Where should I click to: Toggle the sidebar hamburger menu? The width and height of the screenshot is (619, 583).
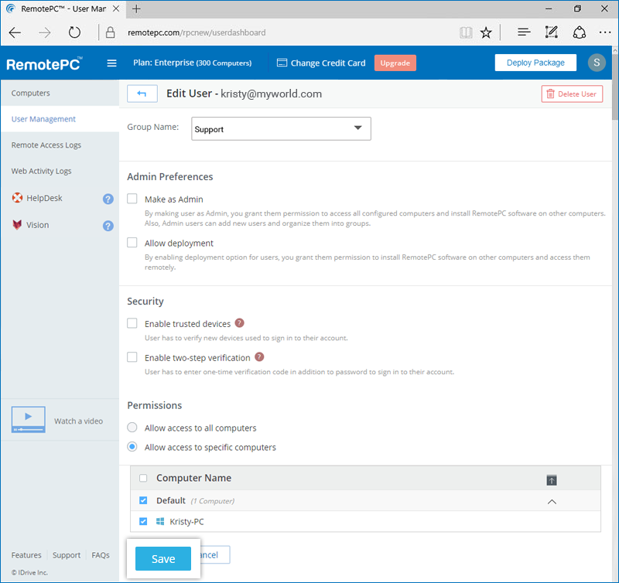[111, 63]
